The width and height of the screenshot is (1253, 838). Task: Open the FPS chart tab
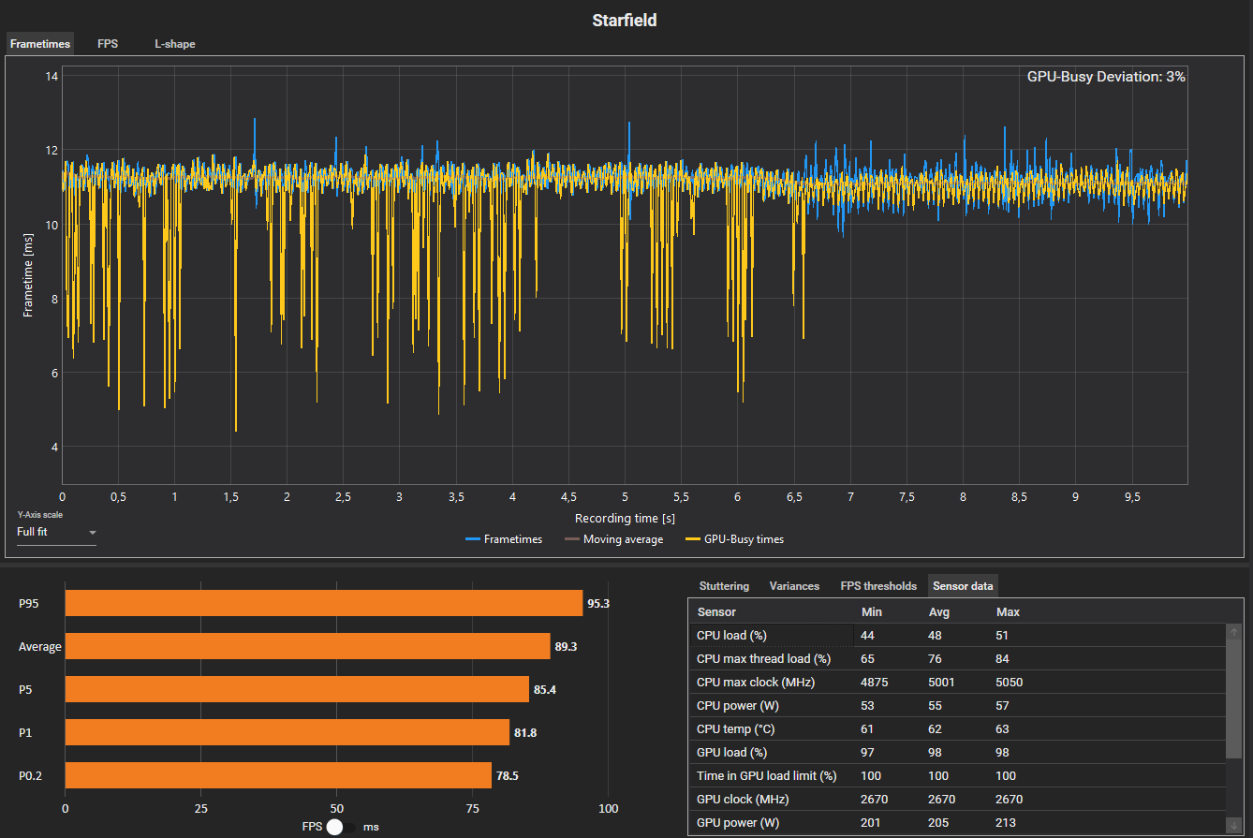tap(108, 44)
